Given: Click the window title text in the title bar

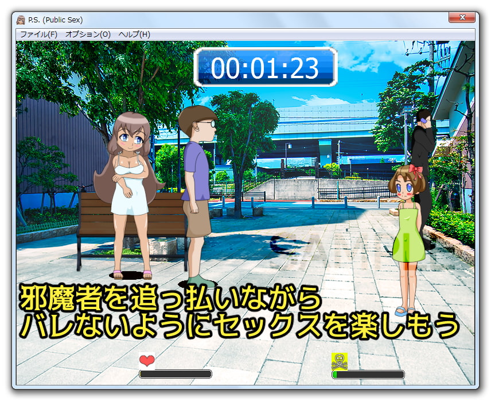Looking at the screenshot, I should point(55,20).
